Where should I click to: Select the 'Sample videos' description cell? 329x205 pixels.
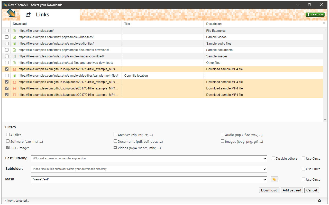263,37
